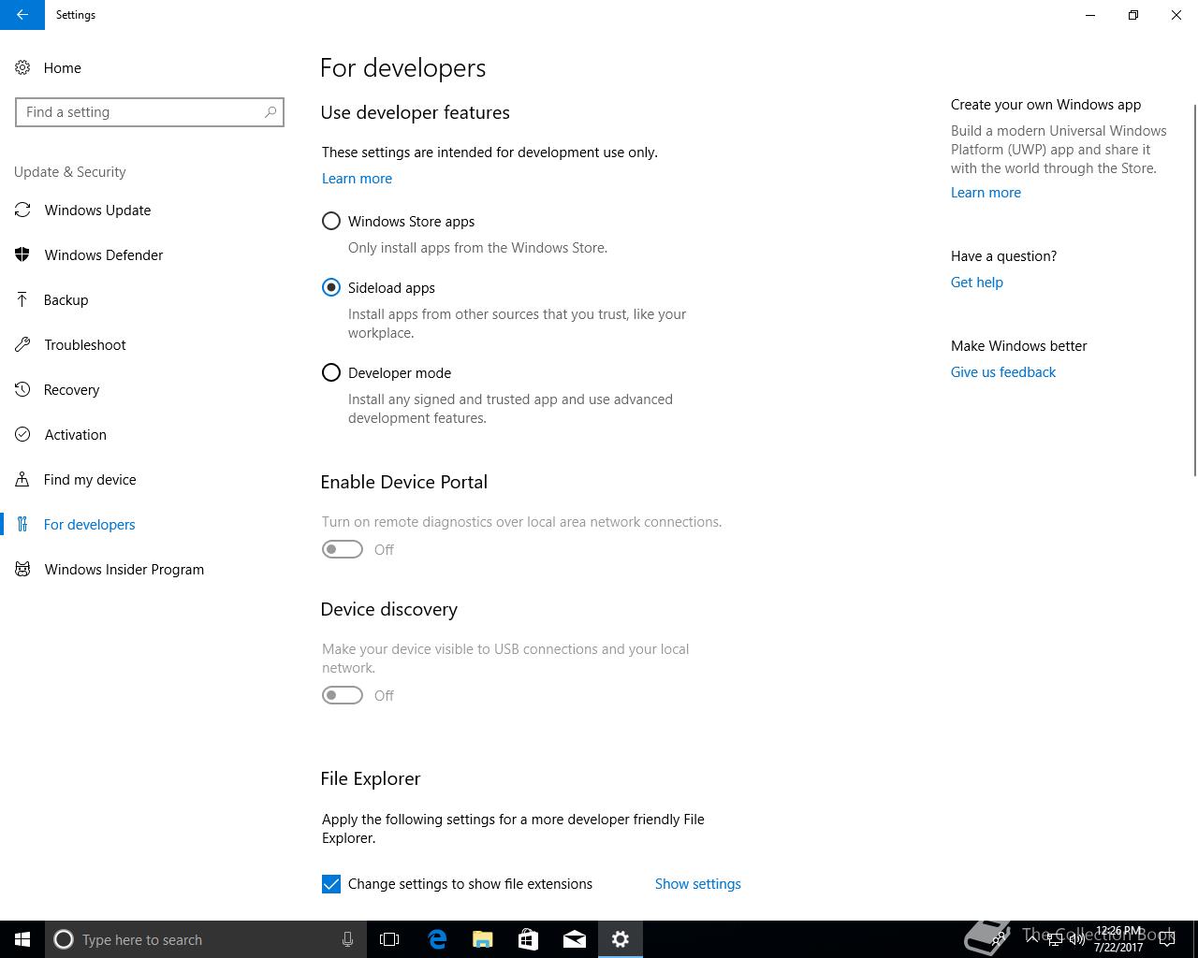Focus the Find a setting search box
This screenshot has width=1198, height=958.
tap(150, 112)
